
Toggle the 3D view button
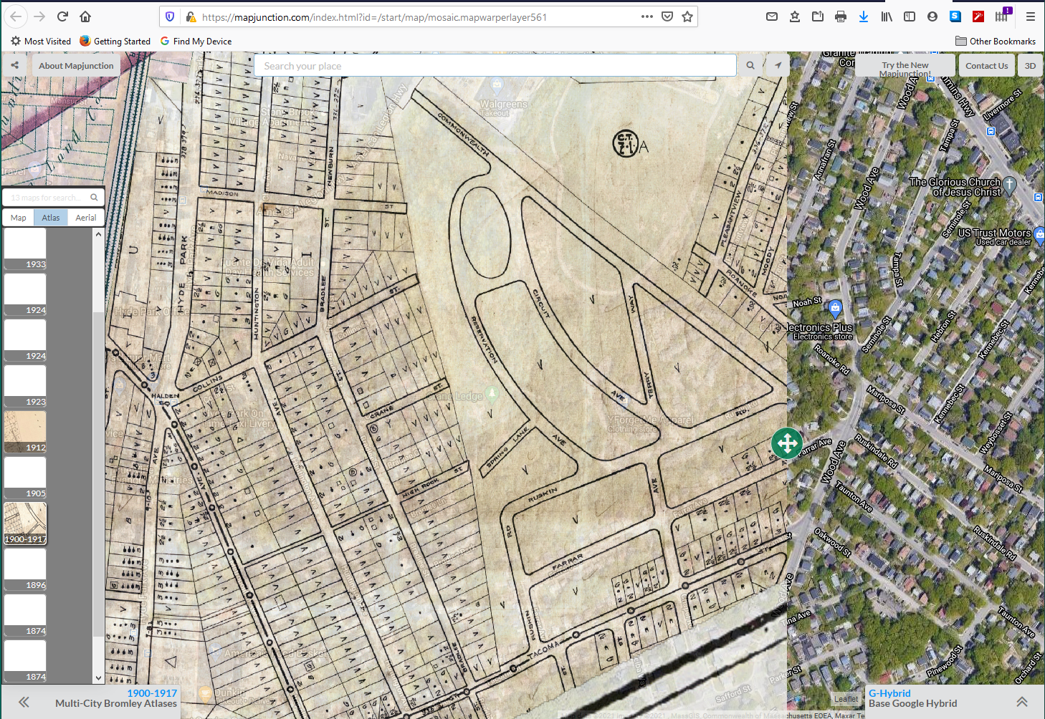(1030, 65)
